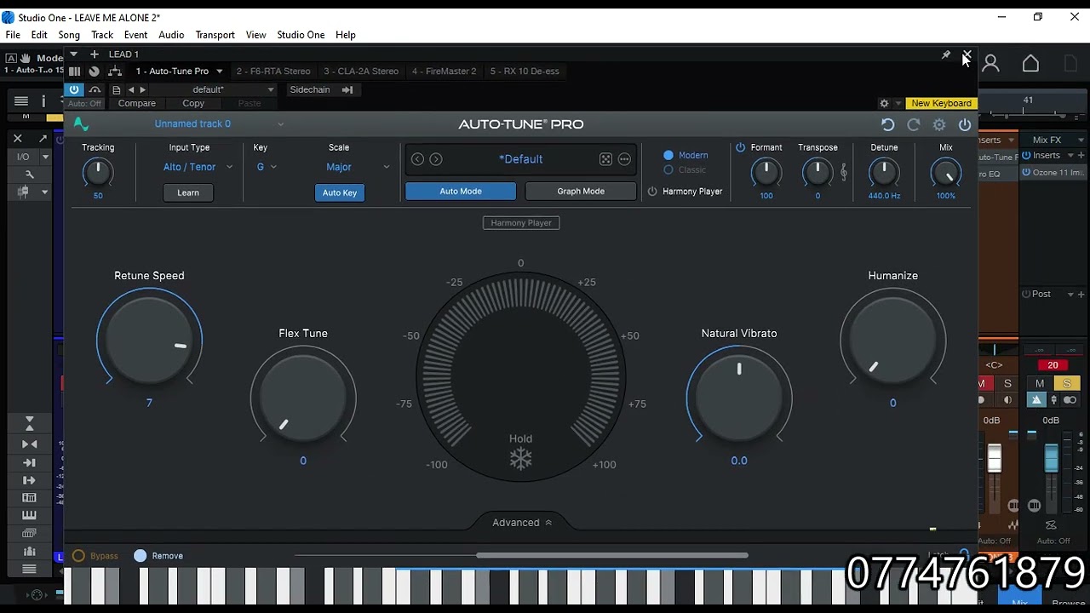1090x613 pixels.
Task: Open the Key G dropdown
Action: [x=267, y=167]
